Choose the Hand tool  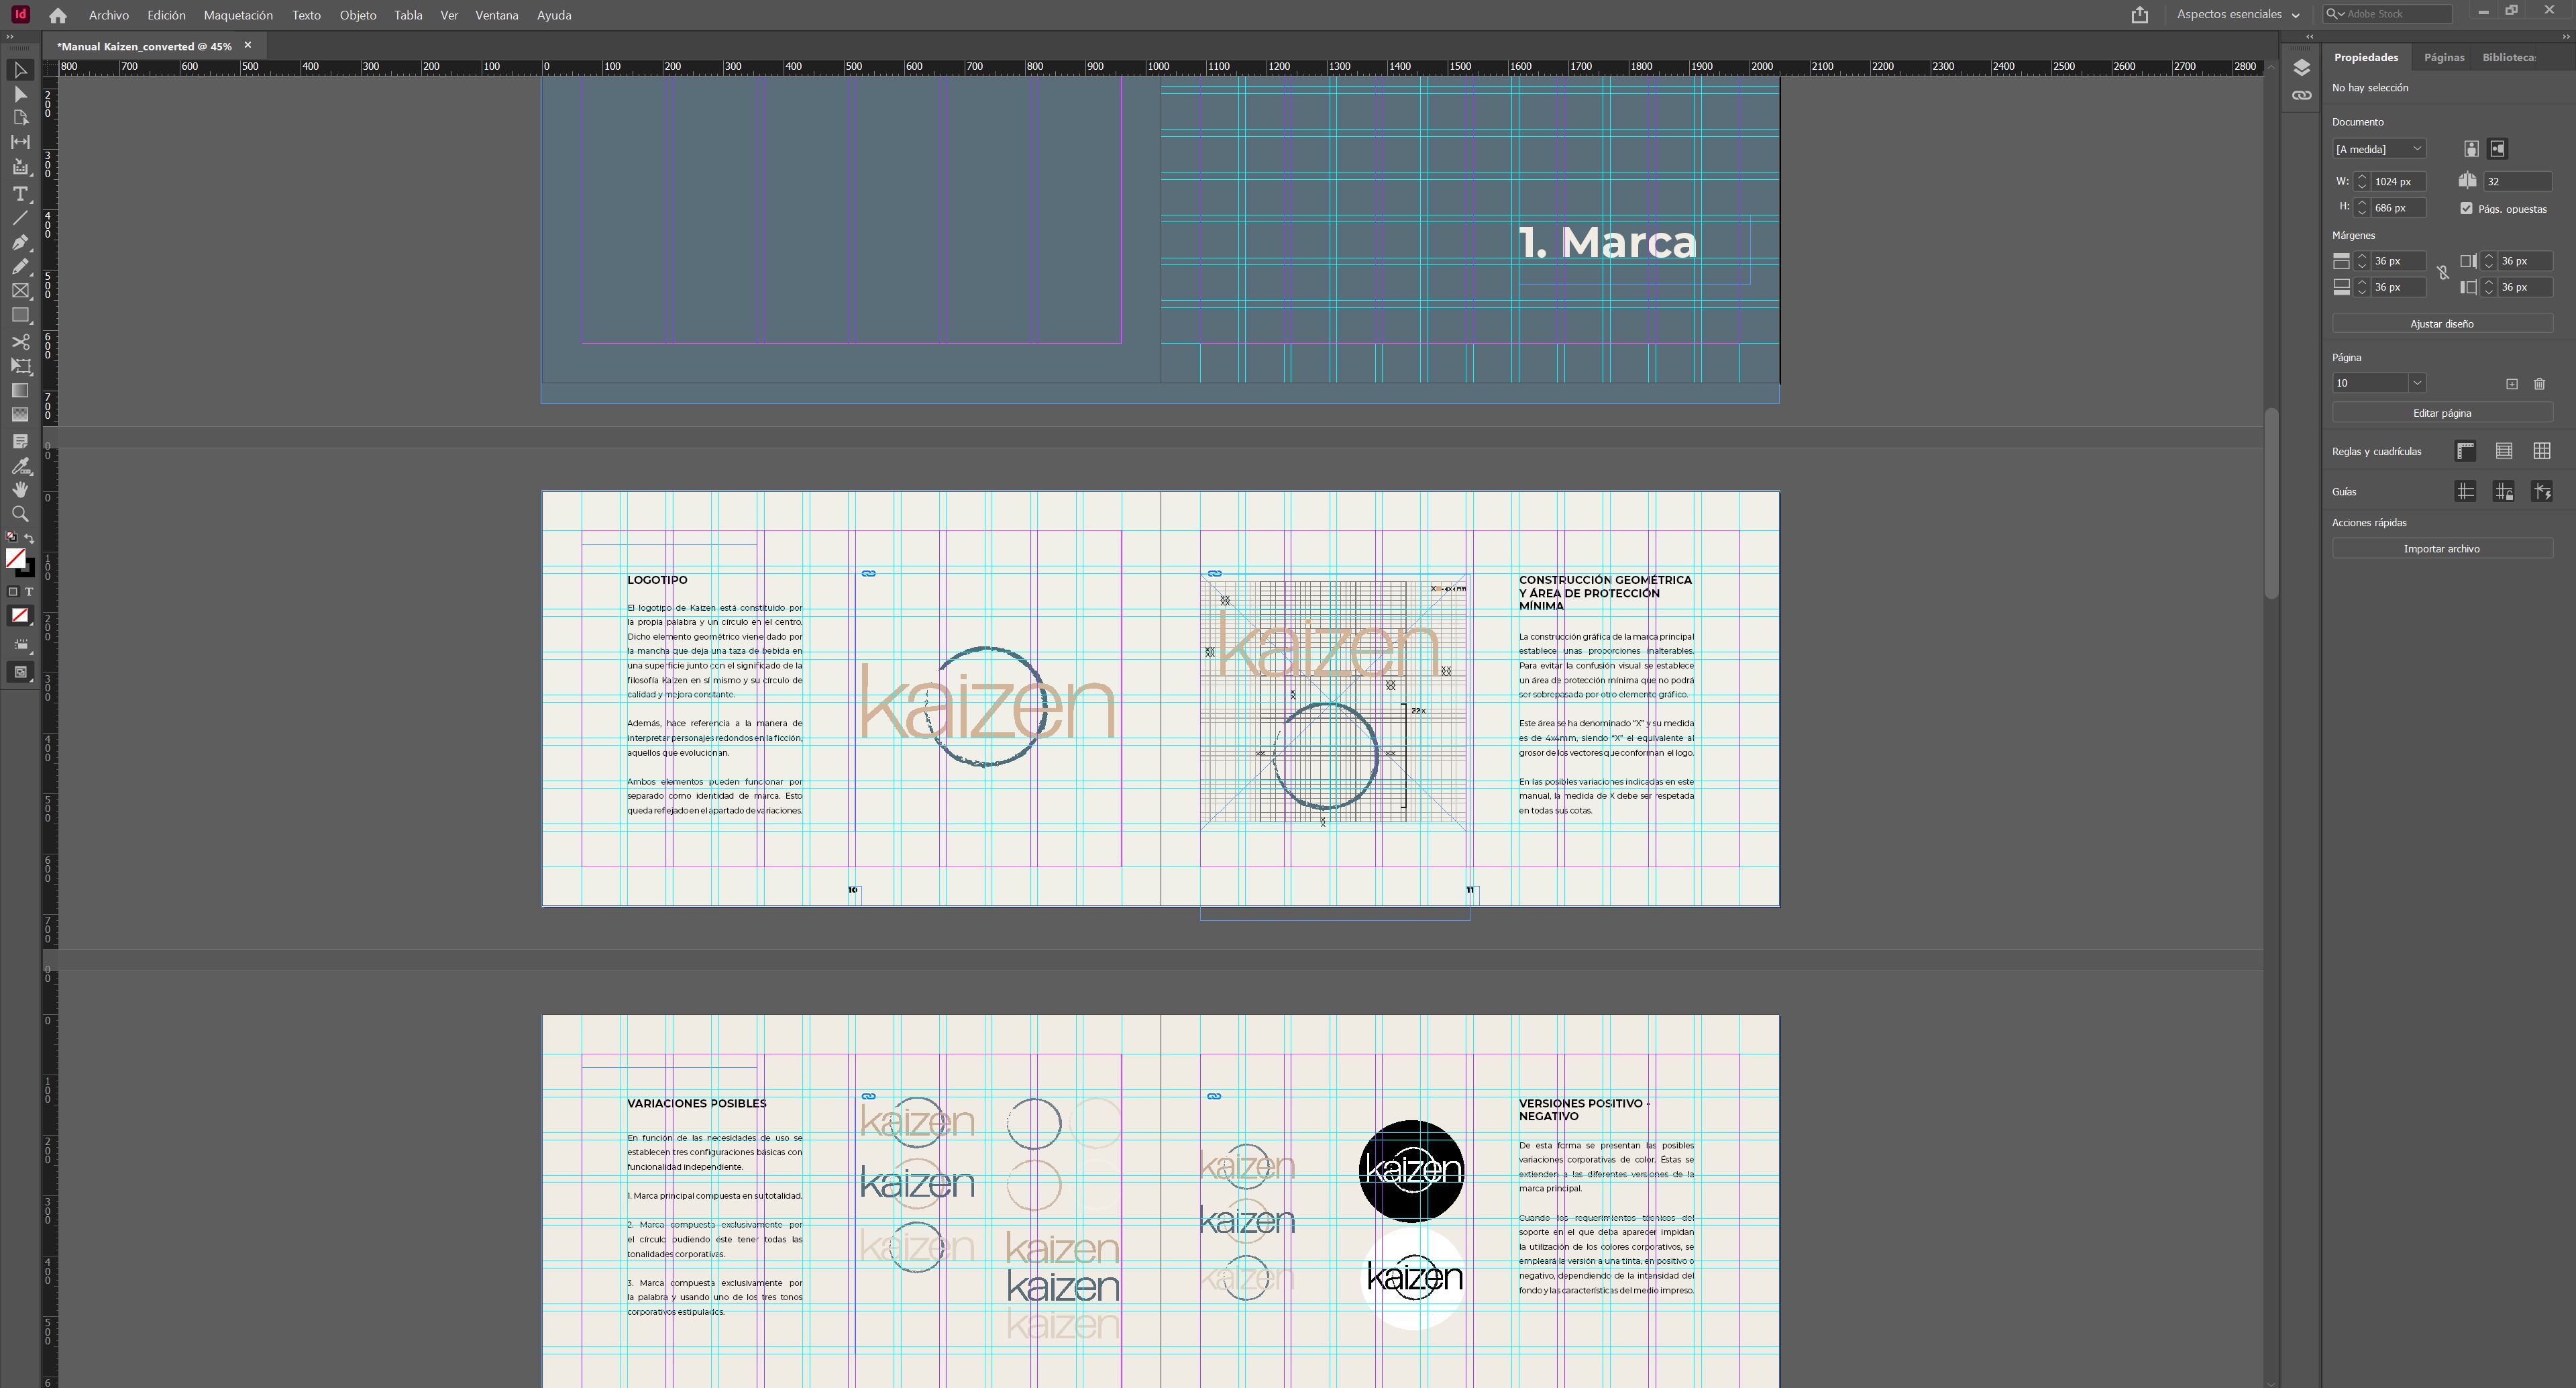coord(20,489)
